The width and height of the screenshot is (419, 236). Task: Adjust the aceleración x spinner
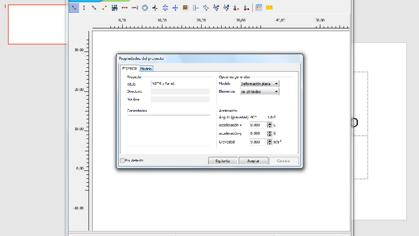[269, 125]
